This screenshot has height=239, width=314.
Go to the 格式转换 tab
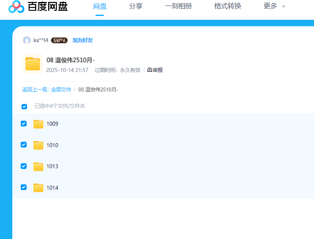point(227,6)
